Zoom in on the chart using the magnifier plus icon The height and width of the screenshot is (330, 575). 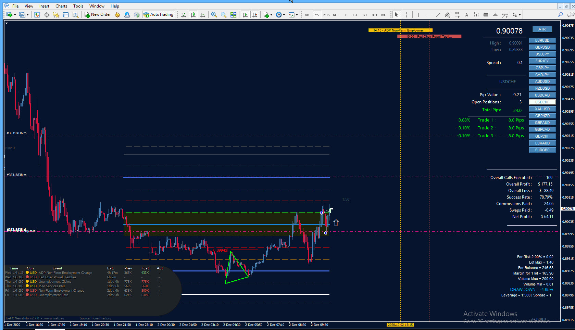[214, 15]
